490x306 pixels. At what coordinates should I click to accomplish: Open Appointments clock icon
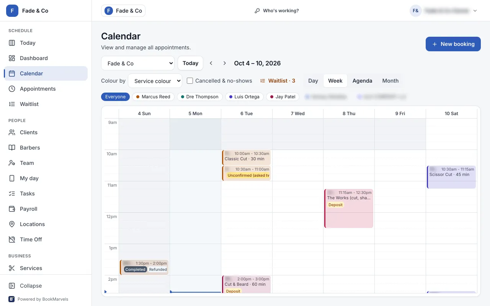coord(12,89)
